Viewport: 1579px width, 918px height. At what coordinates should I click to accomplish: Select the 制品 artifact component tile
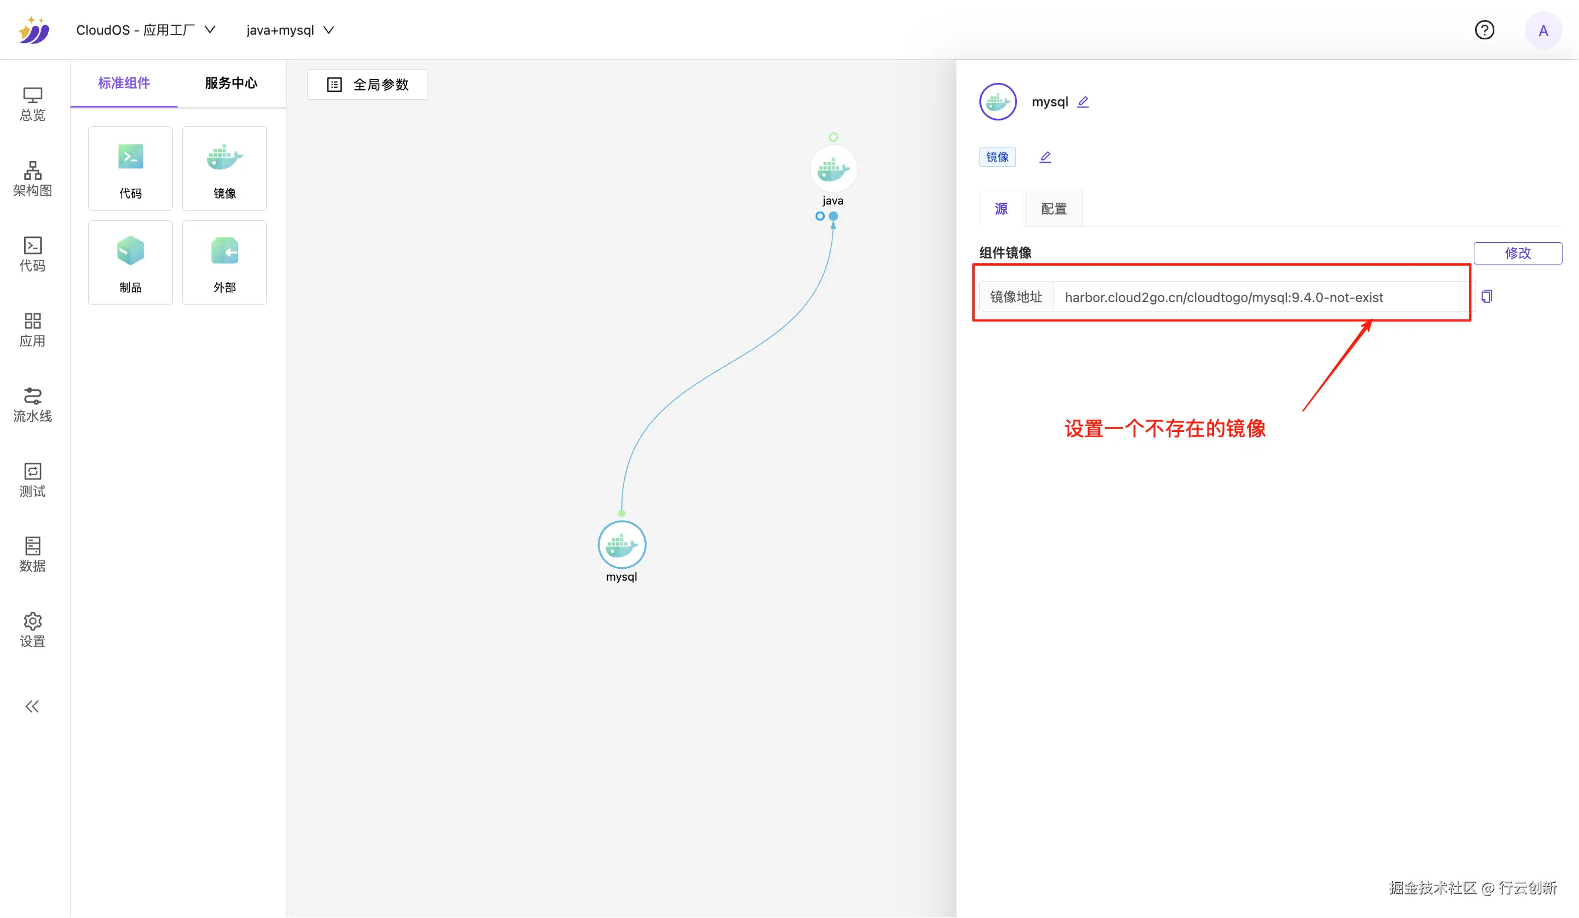coord(131,263)
